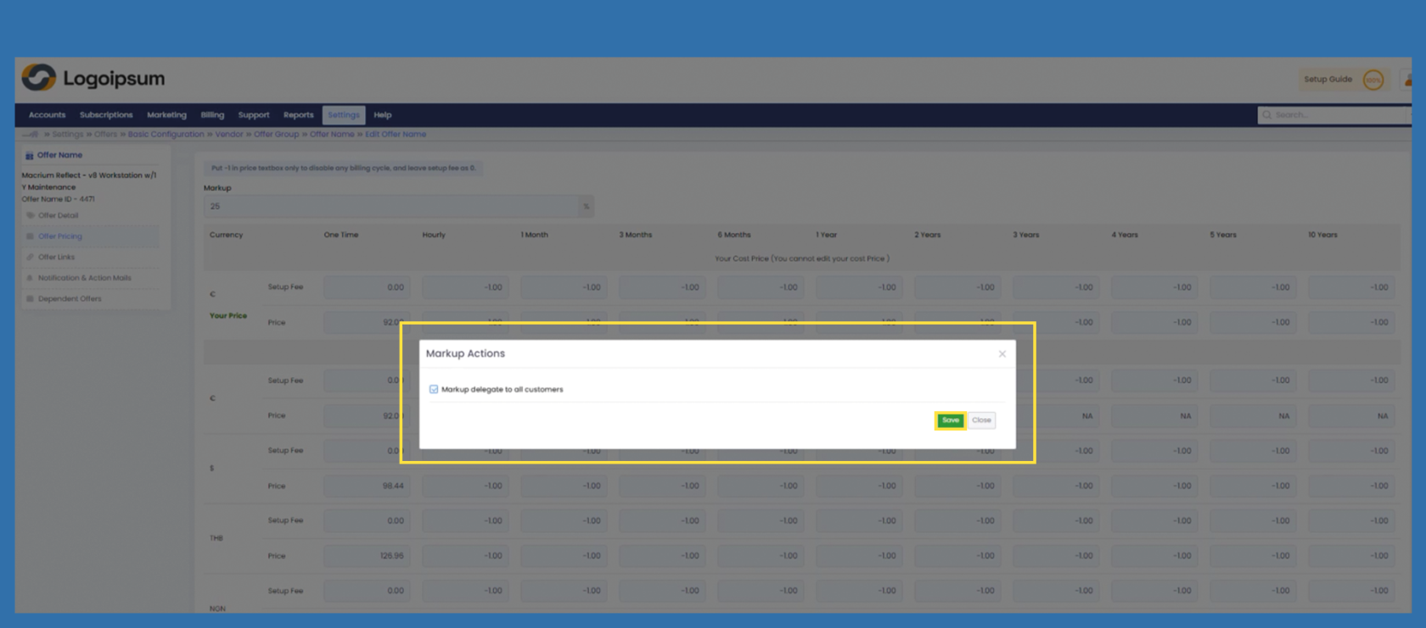Viewport: 1426px width, 628px height.
Task: Open the Subscriptions menu
Action: tap(106, 115)
